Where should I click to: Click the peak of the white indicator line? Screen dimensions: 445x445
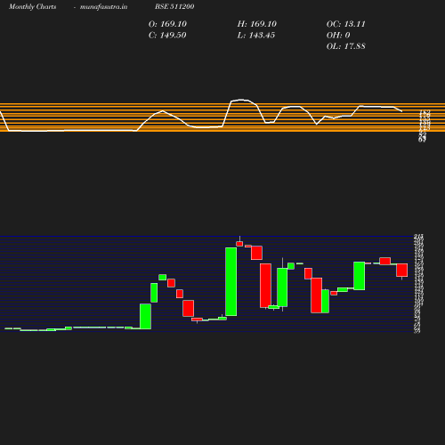[241, 100]
